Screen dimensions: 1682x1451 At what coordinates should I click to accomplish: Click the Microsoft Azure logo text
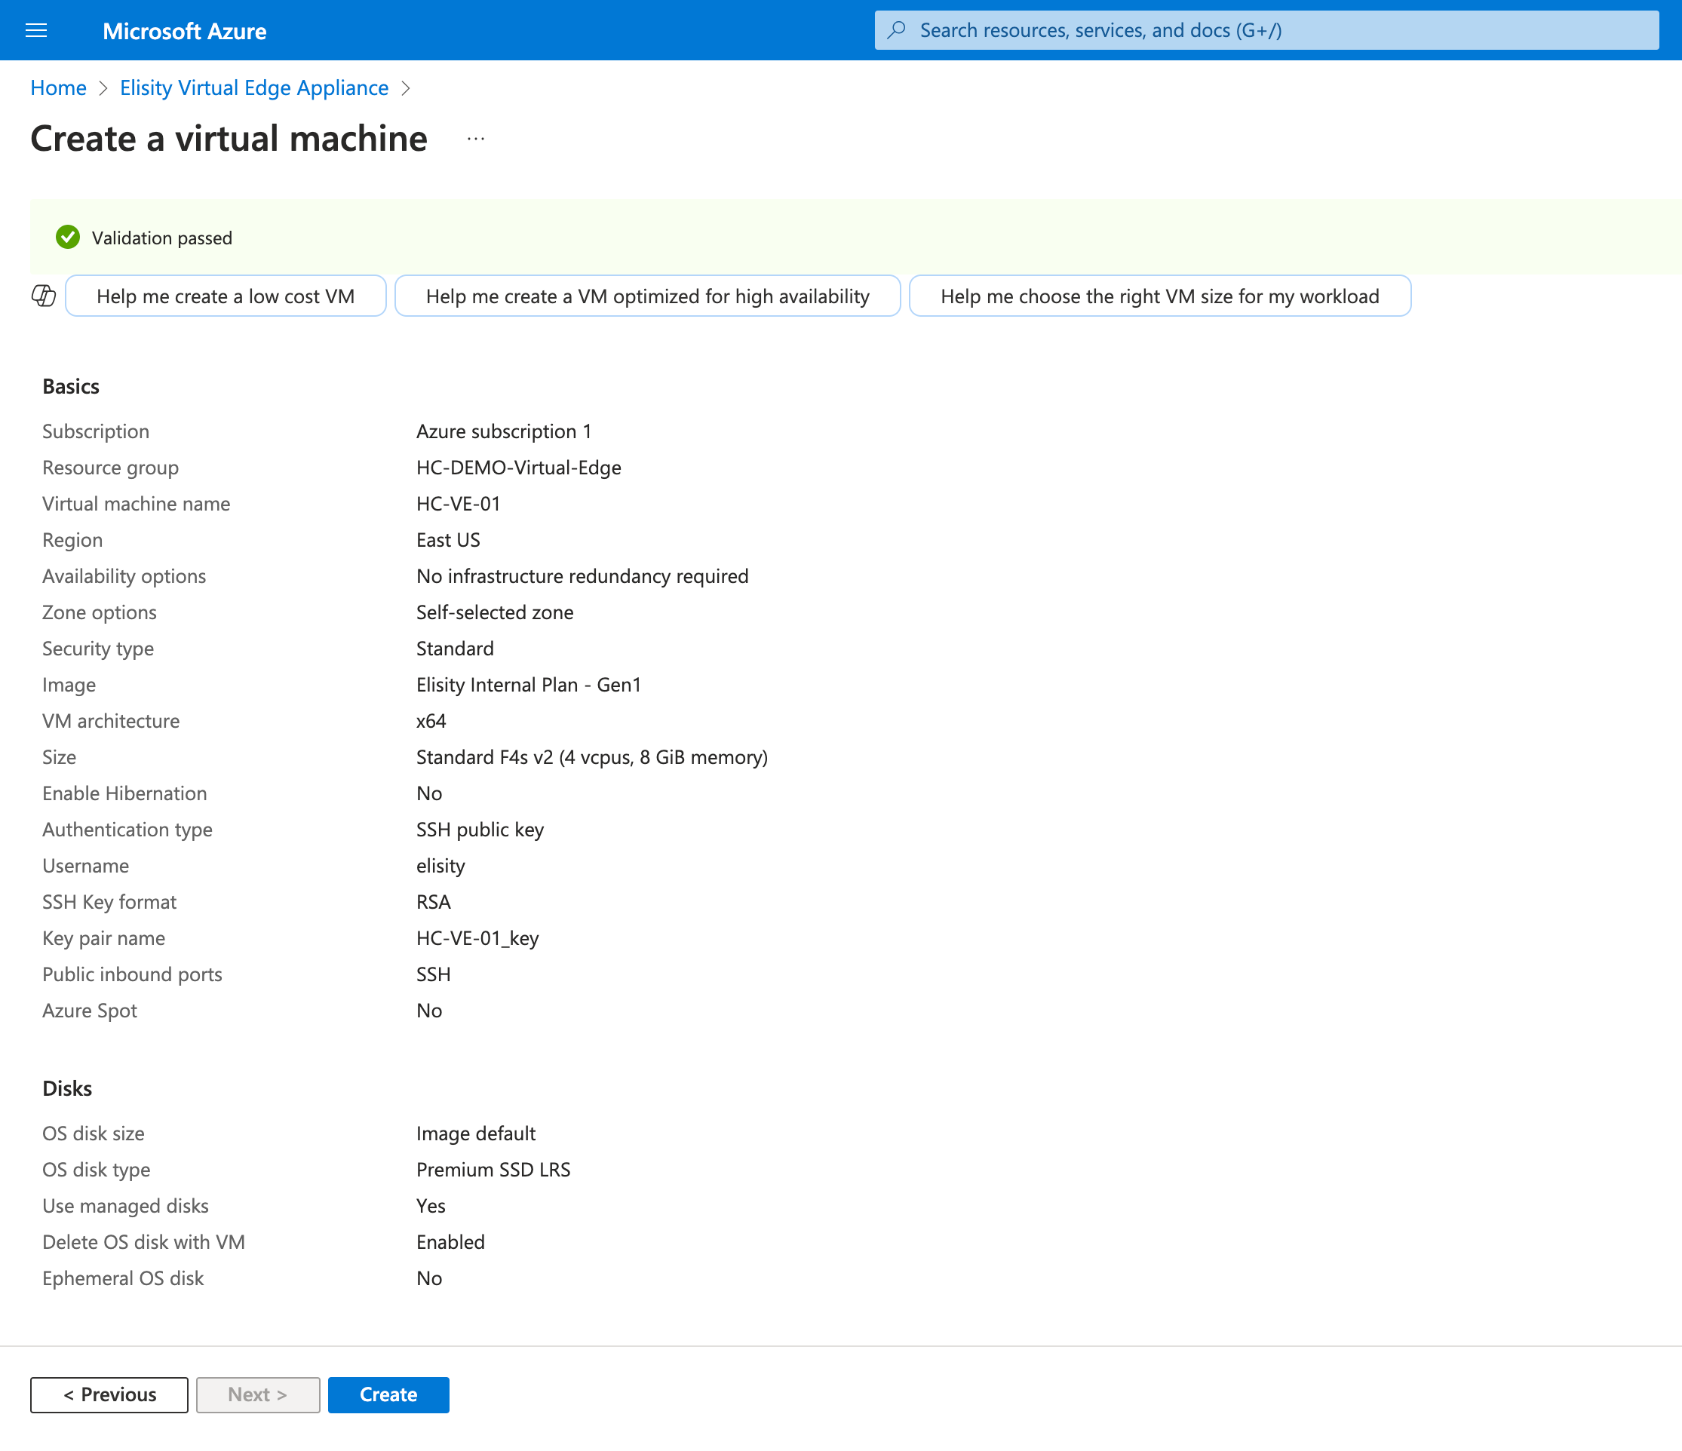click(x=184, y=31)
